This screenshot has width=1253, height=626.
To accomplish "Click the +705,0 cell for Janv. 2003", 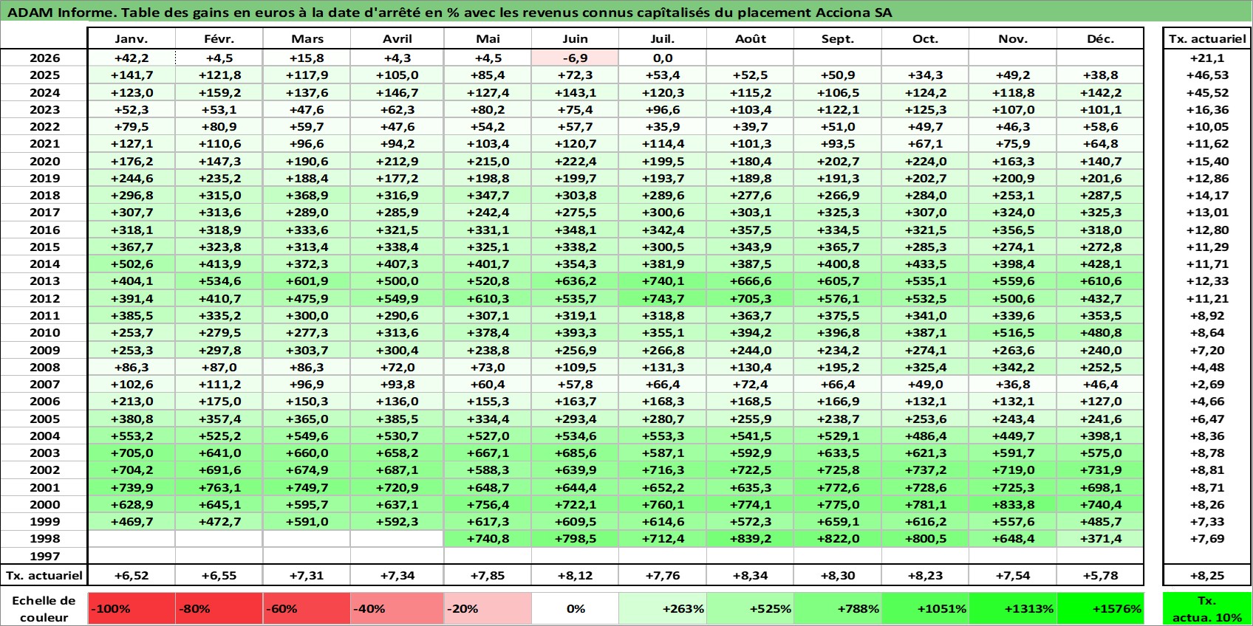I will [132, 453].
